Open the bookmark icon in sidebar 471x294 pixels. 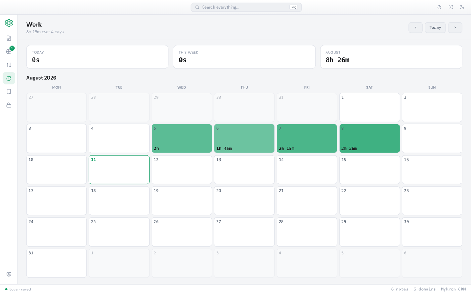pos(9,92)
